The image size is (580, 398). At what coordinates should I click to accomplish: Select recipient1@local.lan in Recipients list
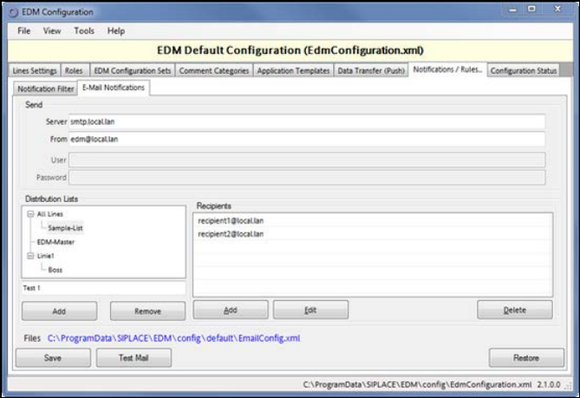[231, 221]
